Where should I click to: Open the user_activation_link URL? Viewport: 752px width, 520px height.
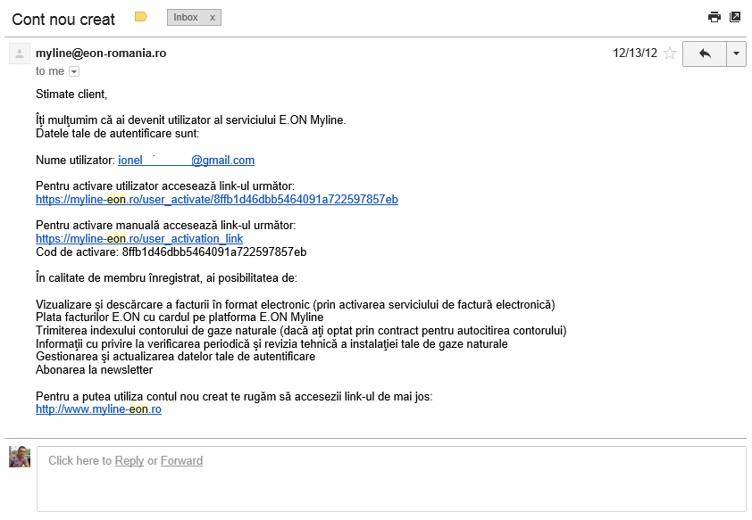(139, 239)
